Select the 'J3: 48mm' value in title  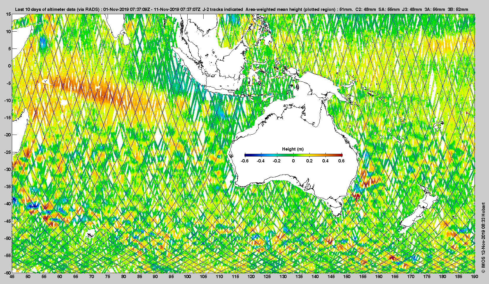click(412, 9)
